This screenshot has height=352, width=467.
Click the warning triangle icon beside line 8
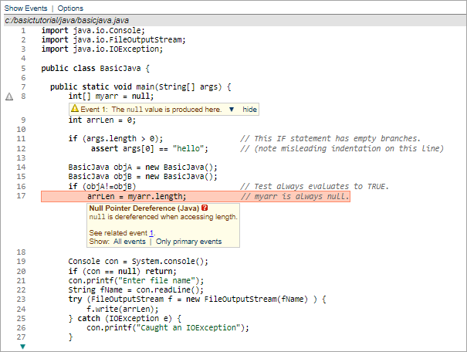(9, 96)
